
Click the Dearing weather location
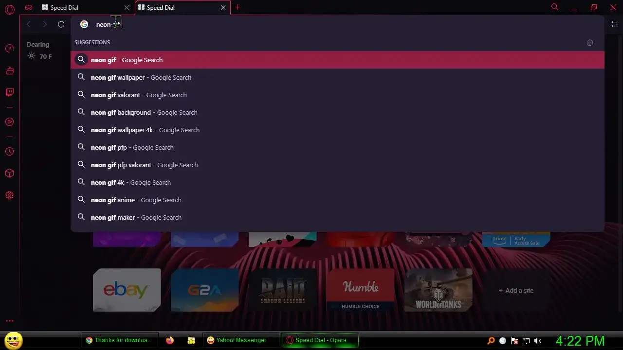[38, 44]
